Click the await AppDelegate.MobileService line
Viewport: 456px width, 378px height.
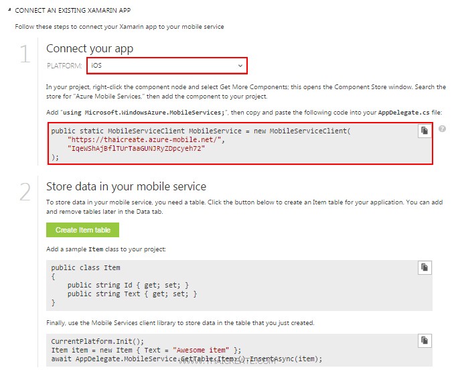point(187,359)
